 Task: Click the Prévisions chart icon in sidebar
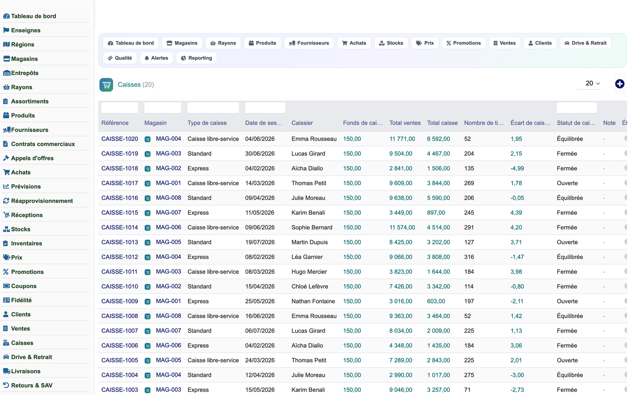tap(6, 186)
